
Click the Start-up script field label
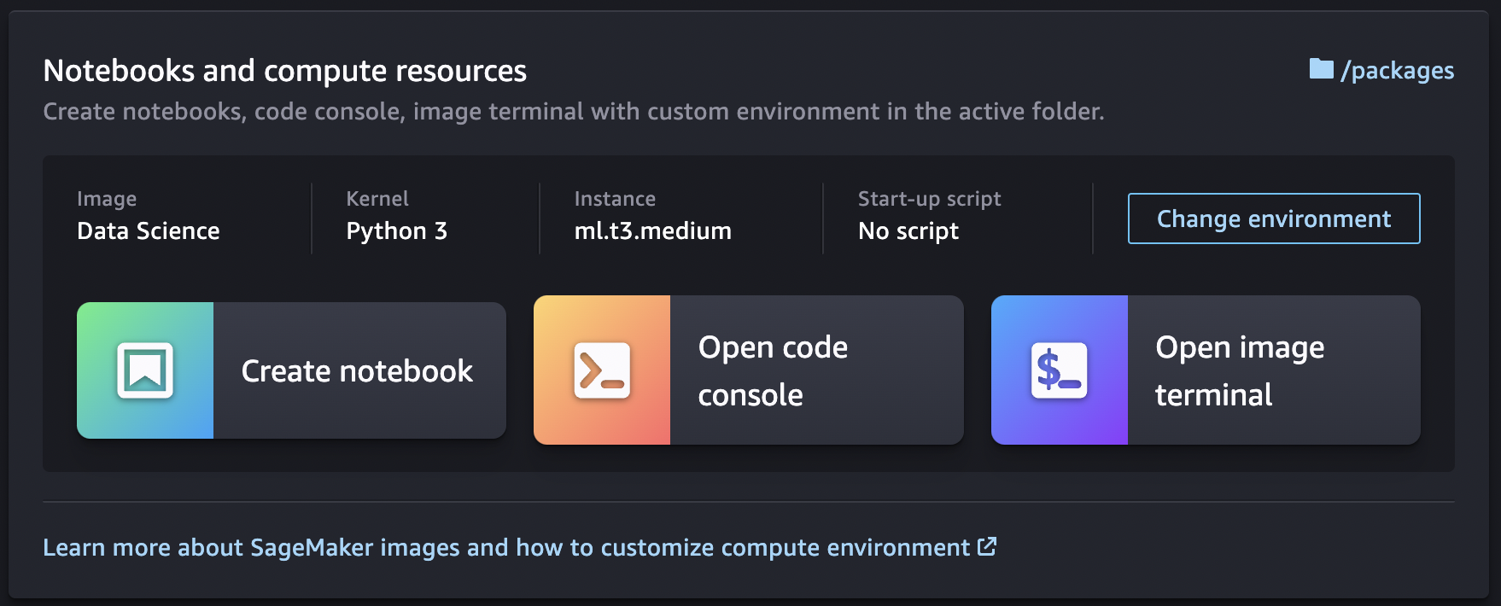929,199
